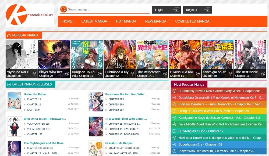Click arrow icon beside Kamigami no Kago entry
Viewport: 269px width, 156px height.
(174, 118)
